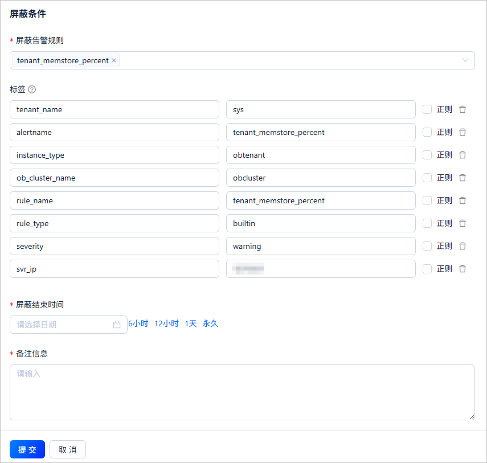Click the warning severity value field
The image size is (487, 463).
pos(321,246)
